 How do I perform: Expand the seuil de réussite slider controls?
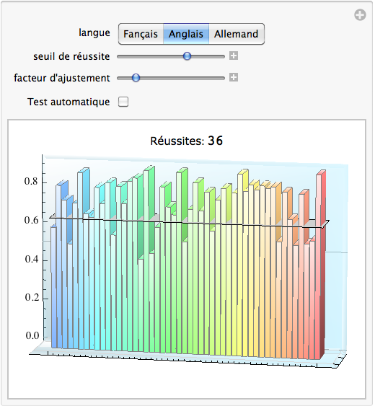coord(234,56)
